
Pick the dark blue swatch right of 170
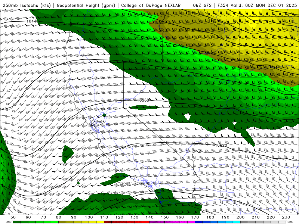[198, 222]
